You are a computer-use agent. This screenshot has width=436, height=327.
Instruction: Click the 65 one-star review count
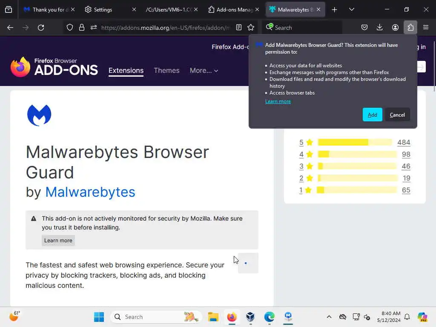point(406,190)
